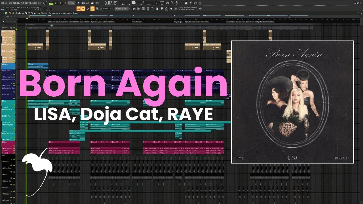Click the Play/Pause transport button
This screenshot has height=204, width=363.
point(56,3)
